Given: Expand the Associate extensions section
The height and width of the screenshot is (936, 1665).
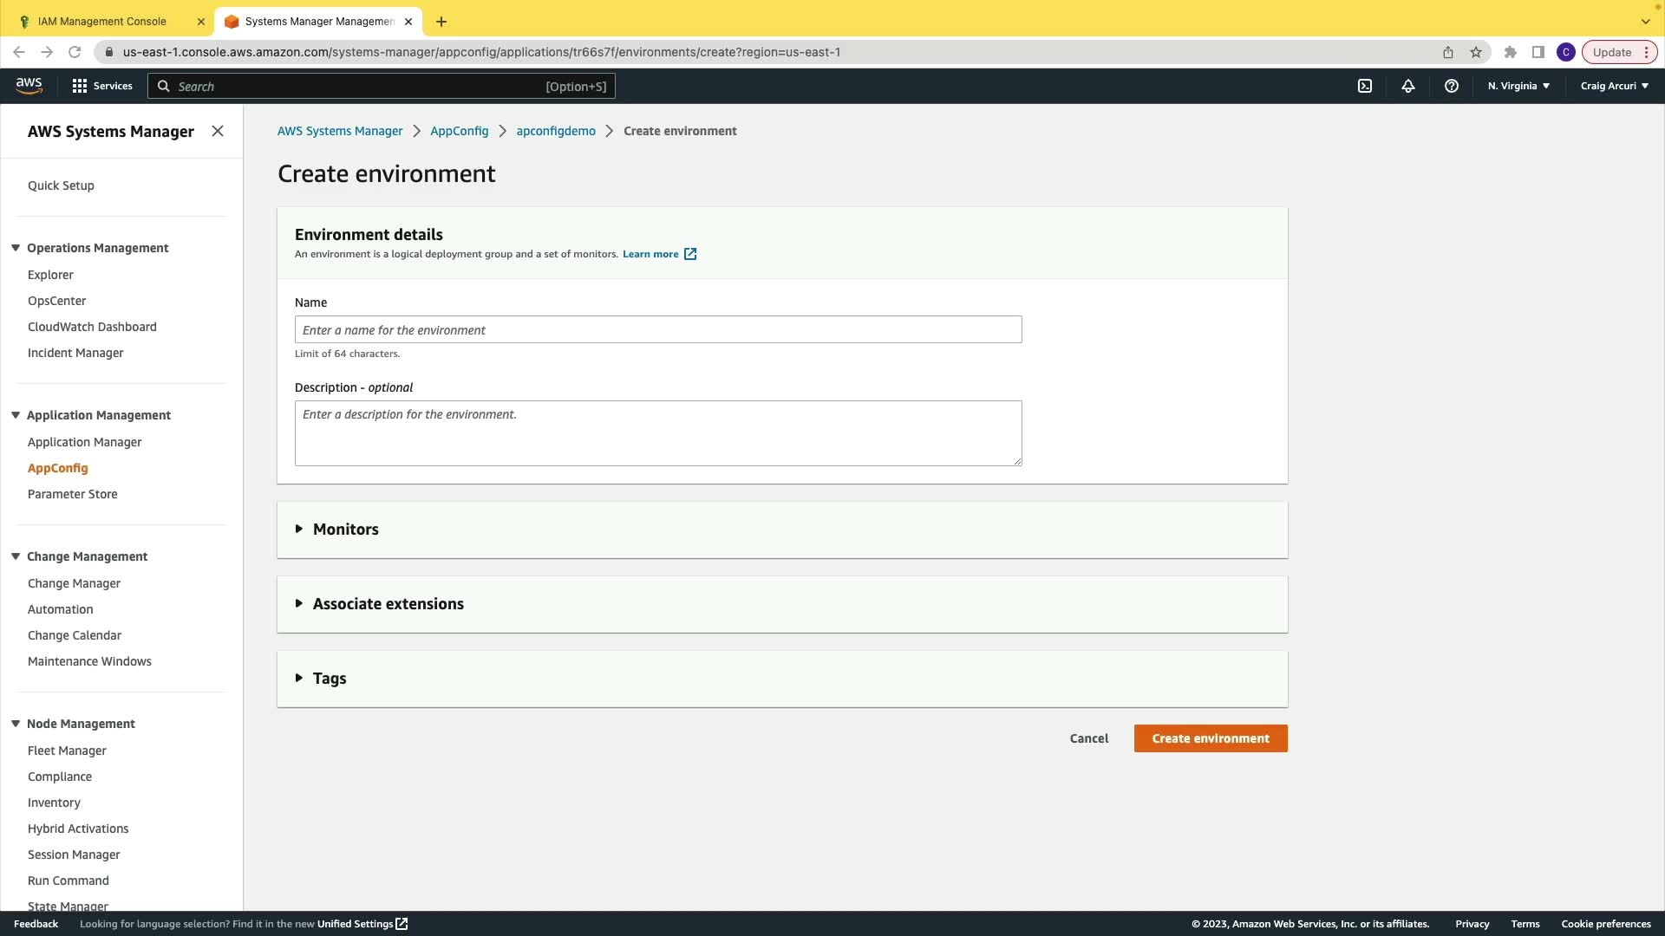Looking at the screenshot, I should point(388,604).
